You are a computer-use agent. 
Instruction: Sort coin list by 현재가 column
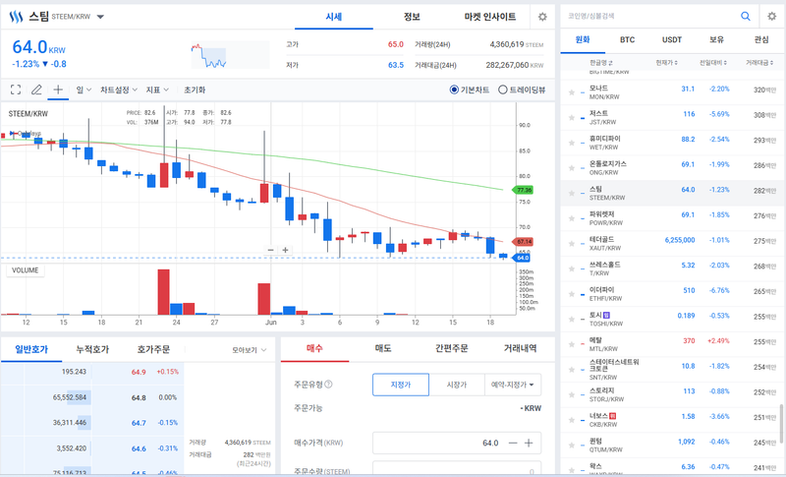[667, 63]
